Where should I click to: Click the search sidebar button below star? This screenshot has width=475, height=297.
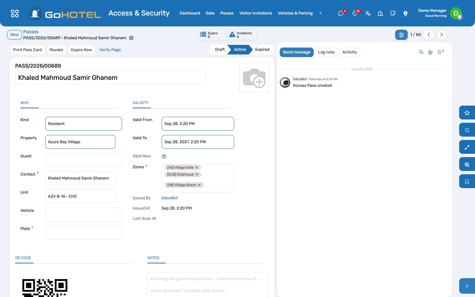click(467, 130)
